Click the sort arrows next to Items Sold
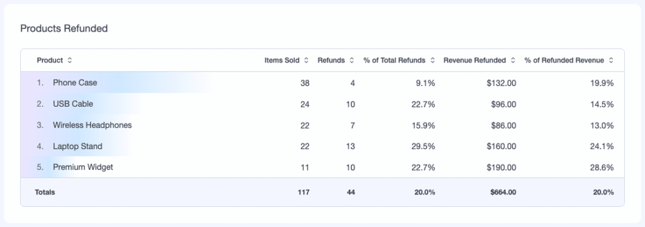This screenshot has width=645, height=227. coord(306,60)
